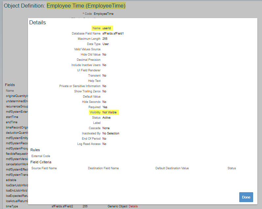Click the Help Text label
The image size is (262, 209).
[94, 81]
